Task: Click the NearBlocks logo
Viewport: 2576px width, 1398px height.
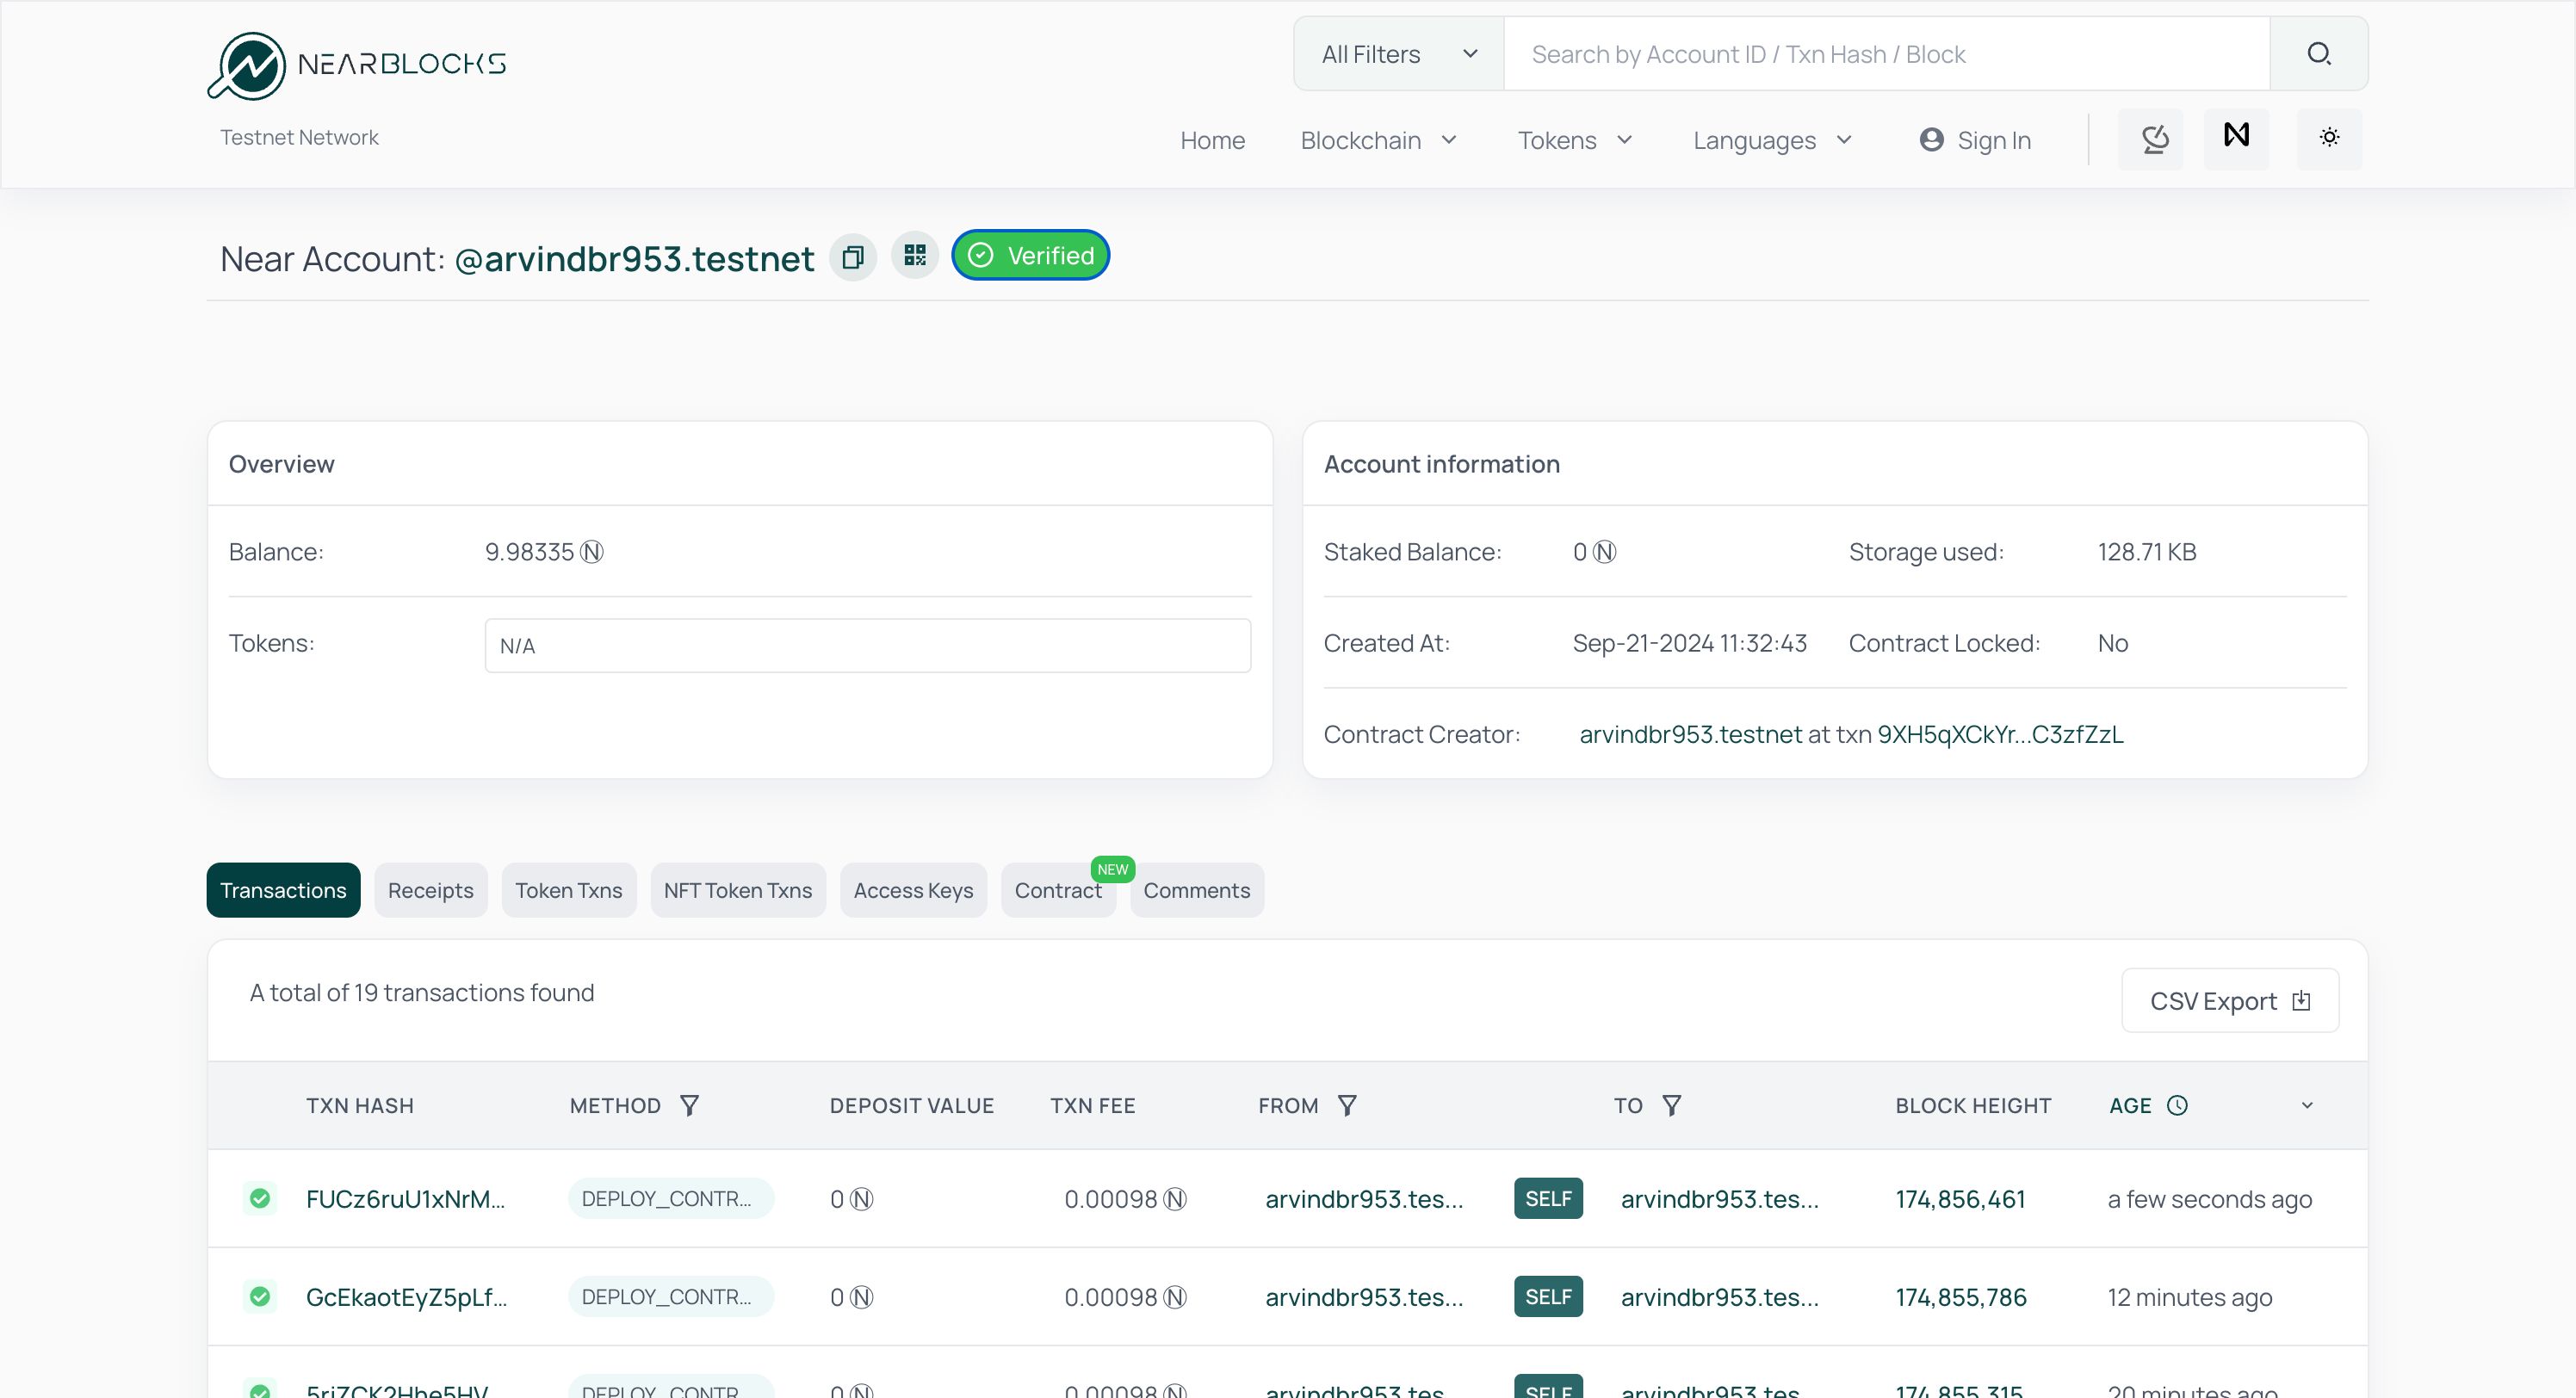Action: (357, 65)
